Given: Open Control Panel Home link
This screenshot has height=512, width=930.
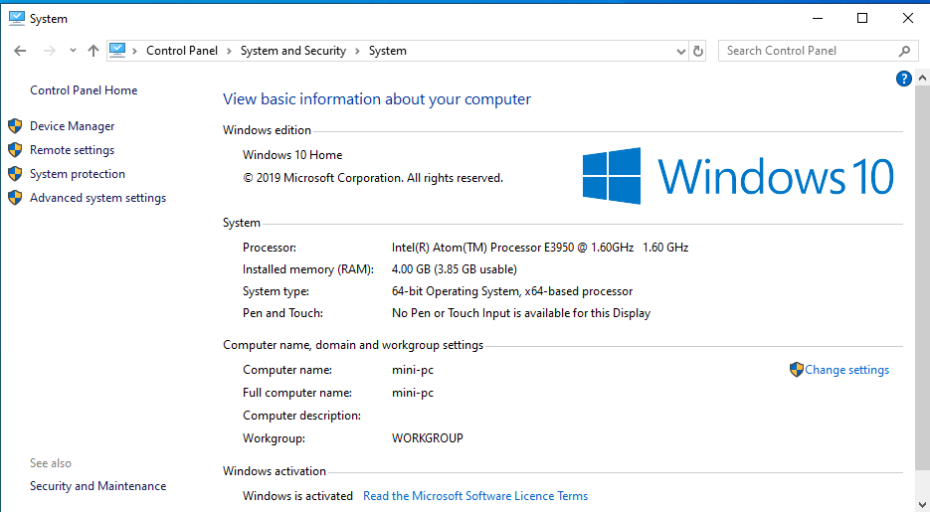Looking at the screenshot, I should (84, 90).
